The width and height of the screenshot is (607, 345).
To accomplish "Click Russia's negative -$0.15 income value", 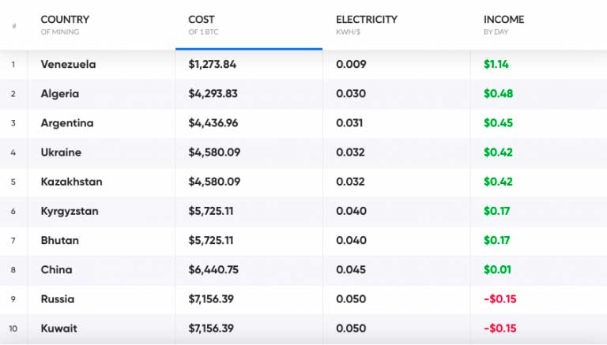I will [500, 299].
